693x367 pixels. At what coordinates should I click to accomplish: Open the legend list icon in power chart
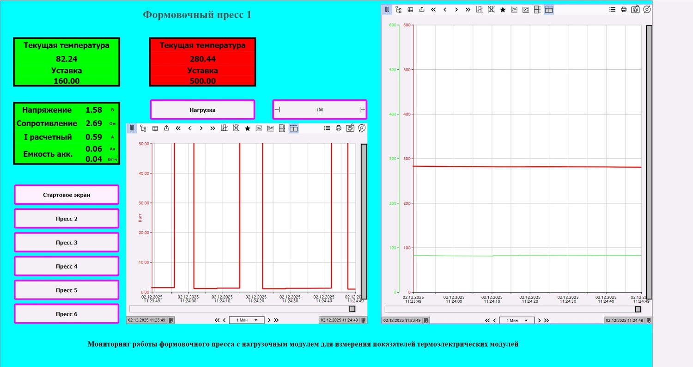pos(327,128)
